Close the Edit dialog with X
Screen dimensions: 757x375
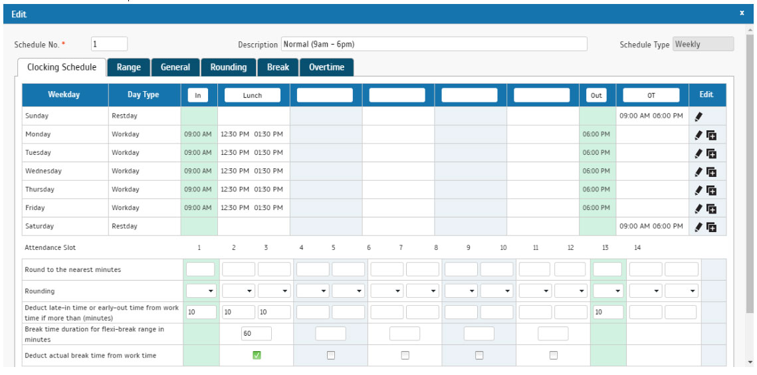click(742, 13)
